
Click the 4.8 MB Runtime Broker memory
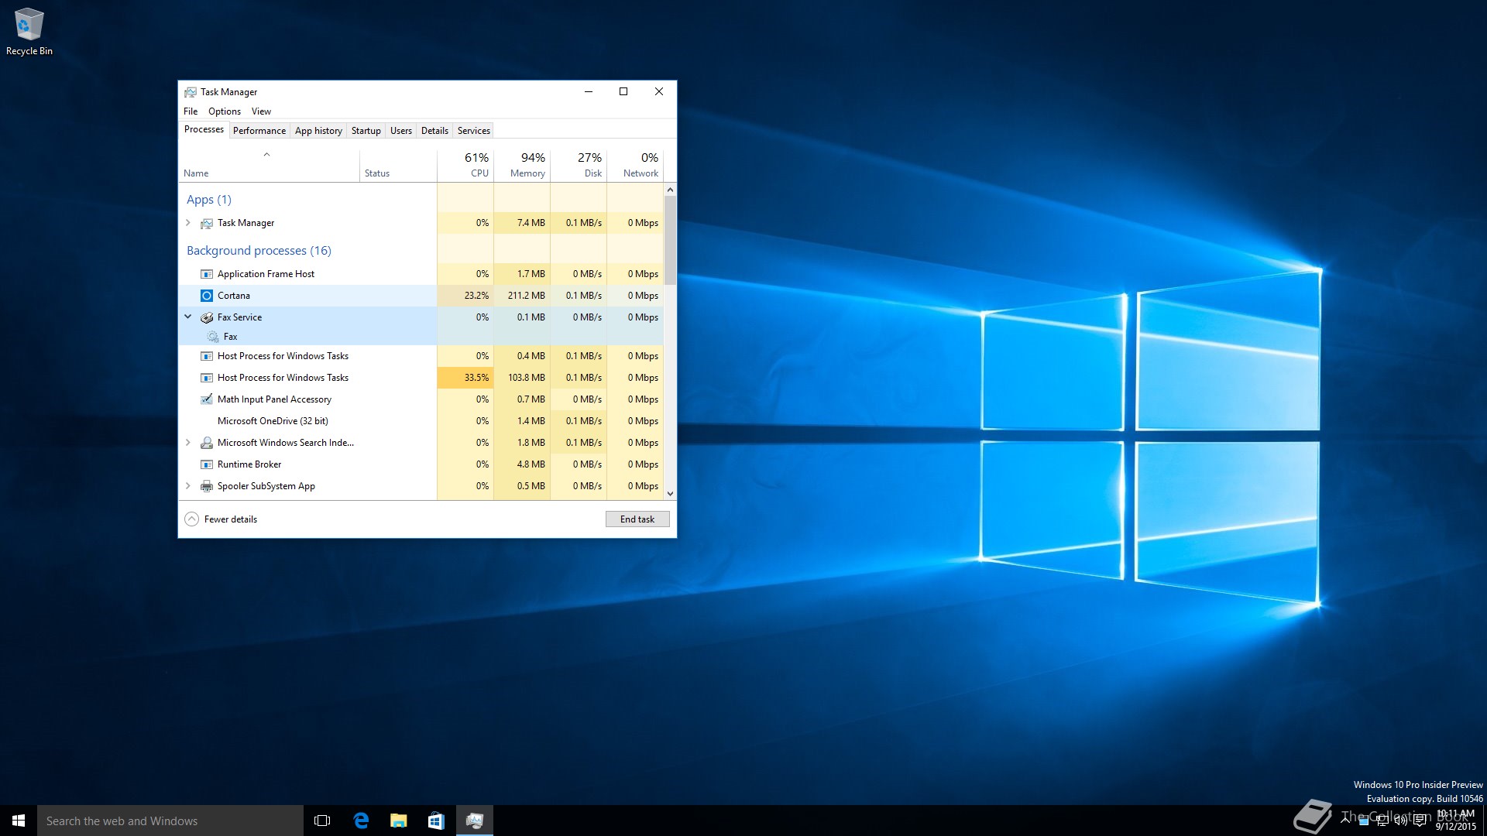point(522,464)
